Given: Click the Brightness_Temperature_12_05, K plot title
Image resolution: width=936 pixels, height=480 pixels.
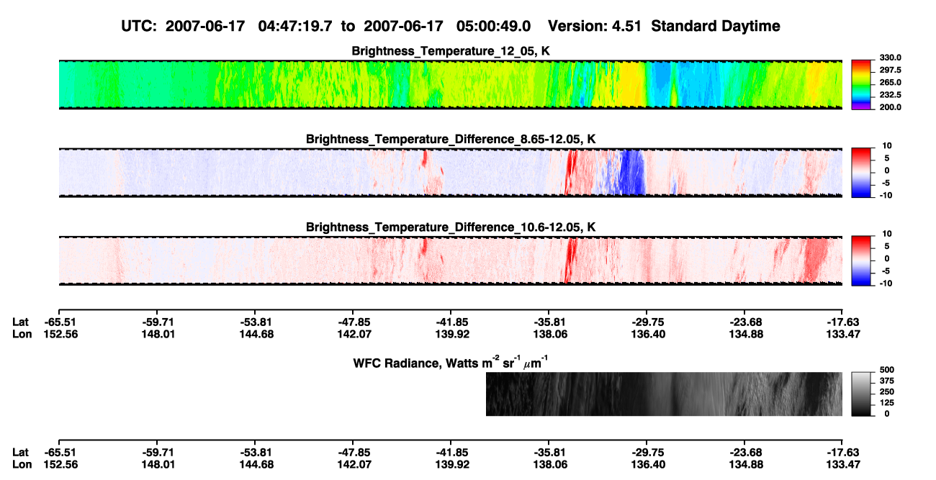Looking at the screenshot, I should tap(451, 51).
